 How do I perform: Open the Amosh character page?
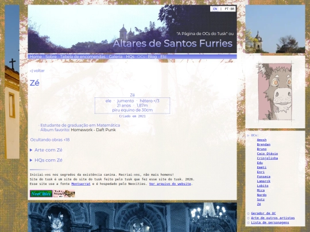tap(262, 140)
